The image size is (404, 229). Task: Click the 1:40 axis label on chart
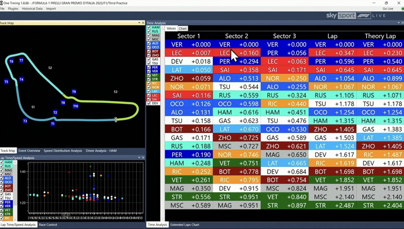pos(22,171)
